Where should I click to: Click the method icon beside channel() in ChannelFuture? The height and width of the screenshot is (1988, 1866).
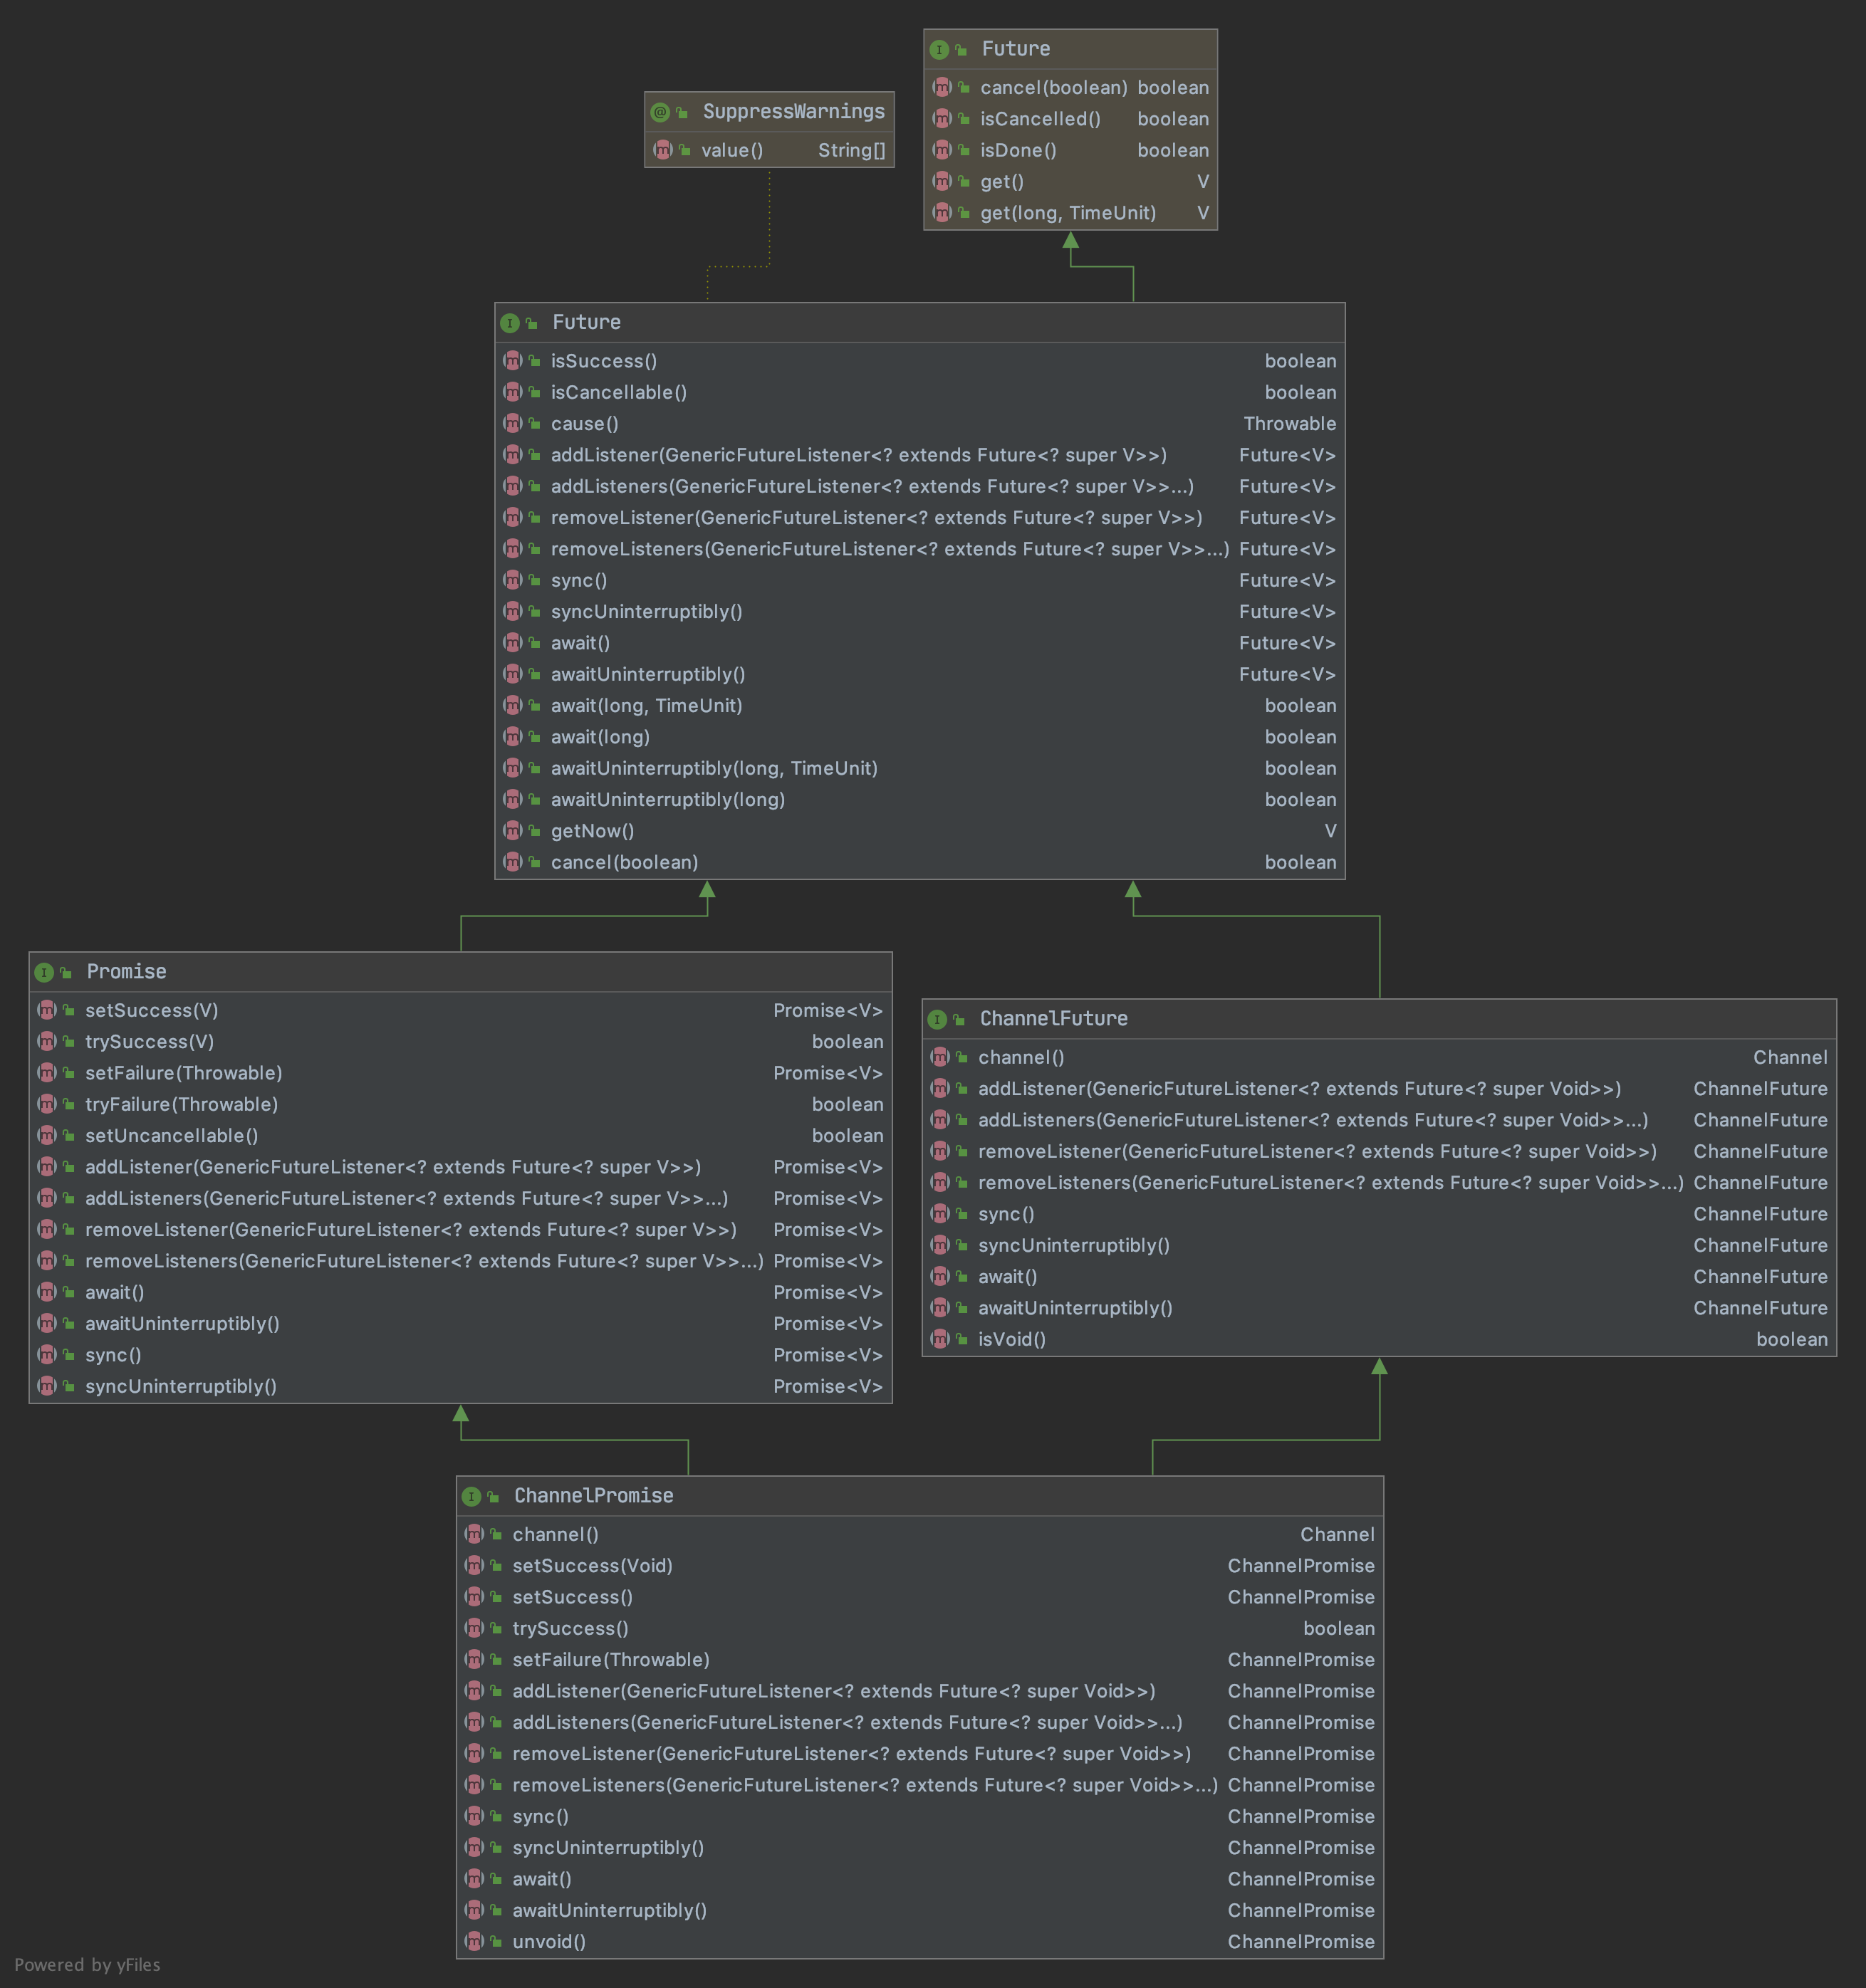[940, 1057]
